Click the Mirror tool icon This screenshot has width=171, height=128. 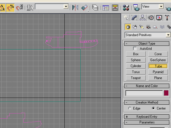point(75,8)
